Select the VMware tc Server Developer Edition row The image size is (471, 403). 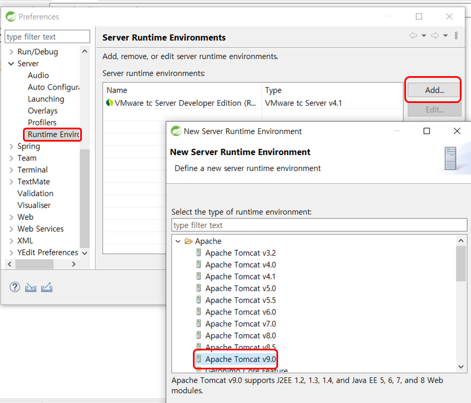click(x=253, y=103)
